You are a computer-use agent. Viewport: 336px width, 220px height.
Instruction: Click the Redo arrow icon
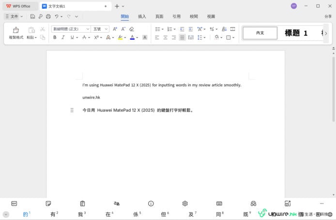click(x=69, y=16)
